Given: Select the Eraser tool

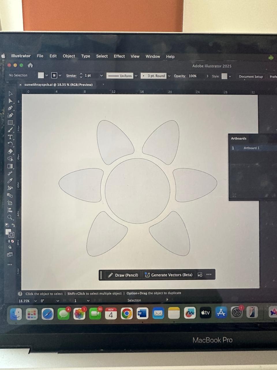Looking at the screenshot, I should 11,151.
